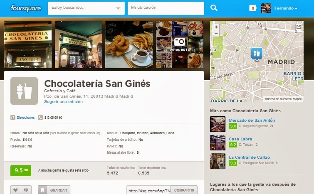Save the venue with the Guardar button
Viewport: 314px width, 194px height.
coord(54,190)
